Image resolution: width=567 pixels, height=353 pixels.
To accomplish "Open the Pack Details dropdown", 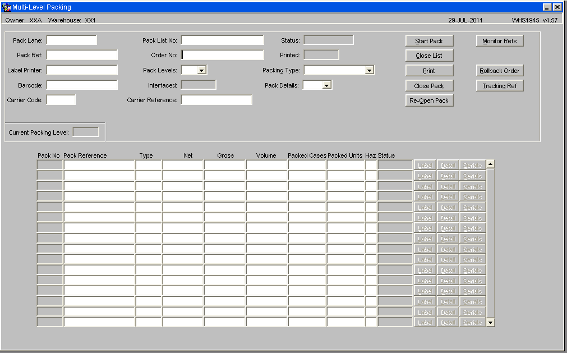I will pyautogui.click(x=326, y=85).
